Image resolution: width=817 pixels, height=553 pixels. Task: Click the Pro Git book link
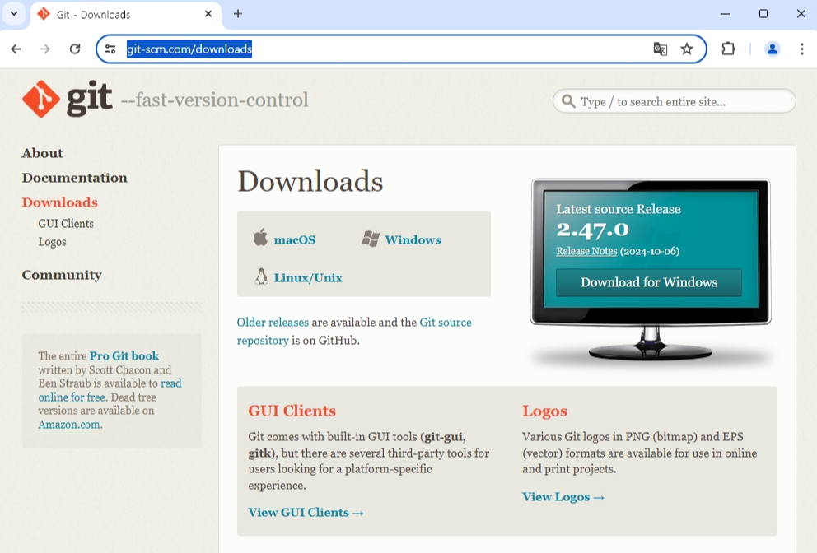pos(124,356)
